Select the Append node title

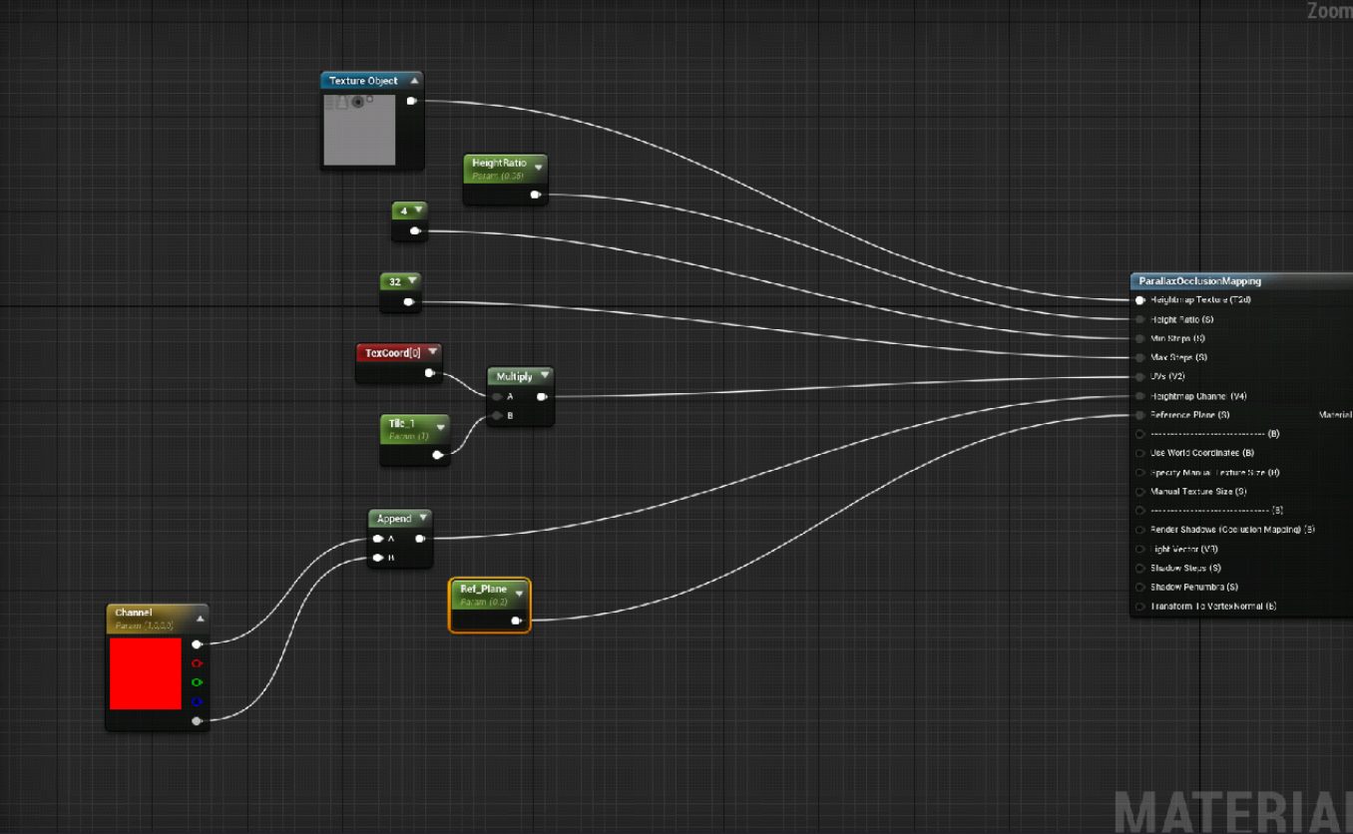pyautogui.click(x=394, y=519)
